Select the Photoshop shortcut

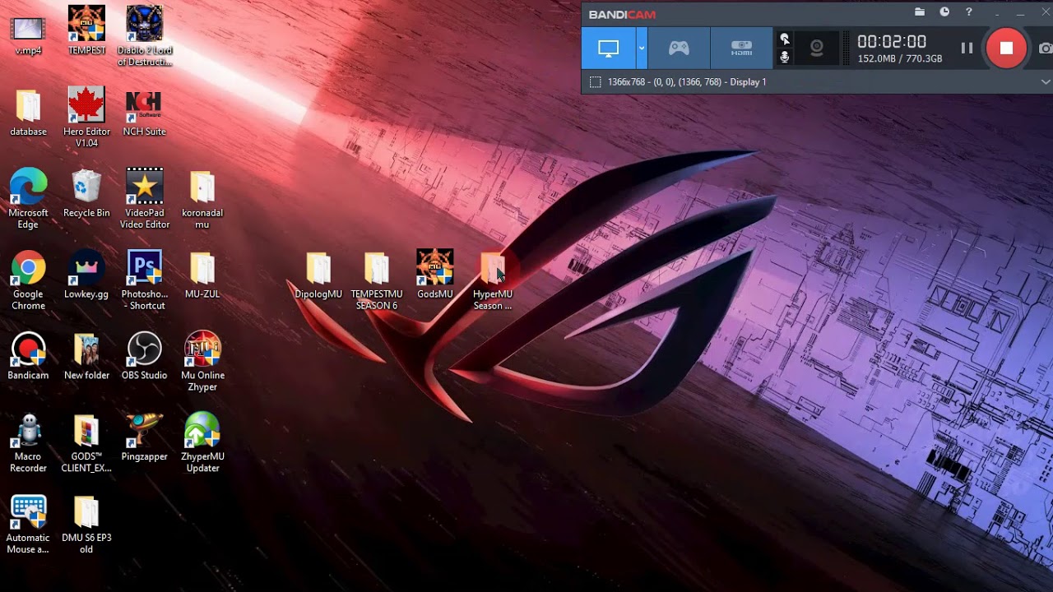tap(145, 280)
